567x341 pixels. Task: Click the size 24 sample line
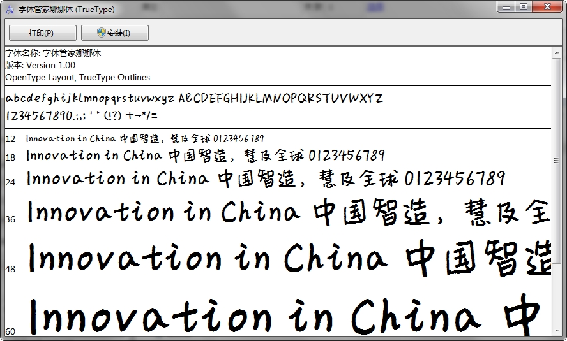pos(266,178)
